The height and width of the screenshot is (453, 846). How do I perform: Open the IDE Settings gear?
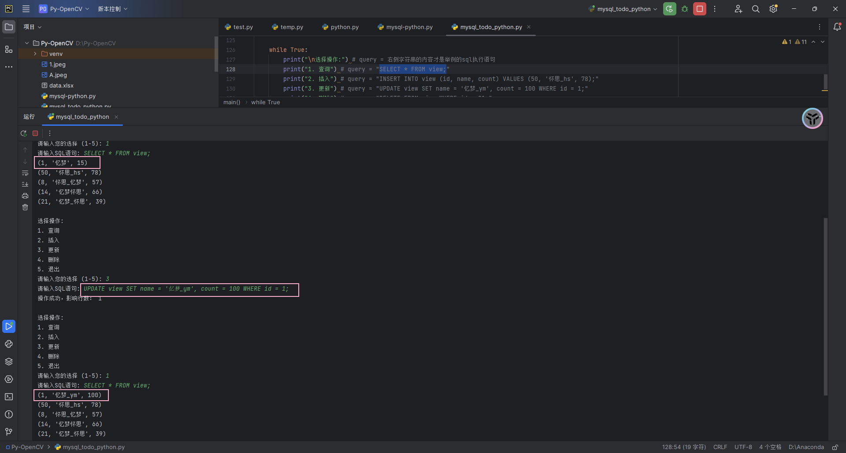tap(773, 9)
